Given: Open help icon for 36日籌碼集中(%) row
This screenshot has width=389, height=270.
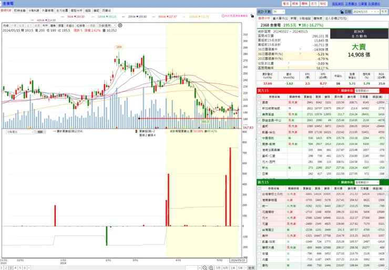Looking at the screenshot, I should pos(300,54).
